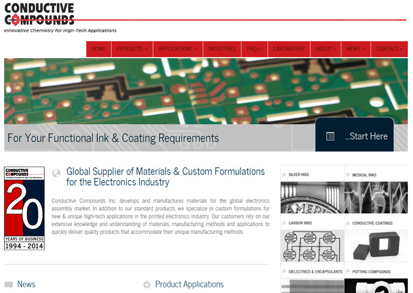Click the speech bubble icon beside News
Image resolution: width=413 pixels, height=293 pixels.
click(x=9, y=285)
